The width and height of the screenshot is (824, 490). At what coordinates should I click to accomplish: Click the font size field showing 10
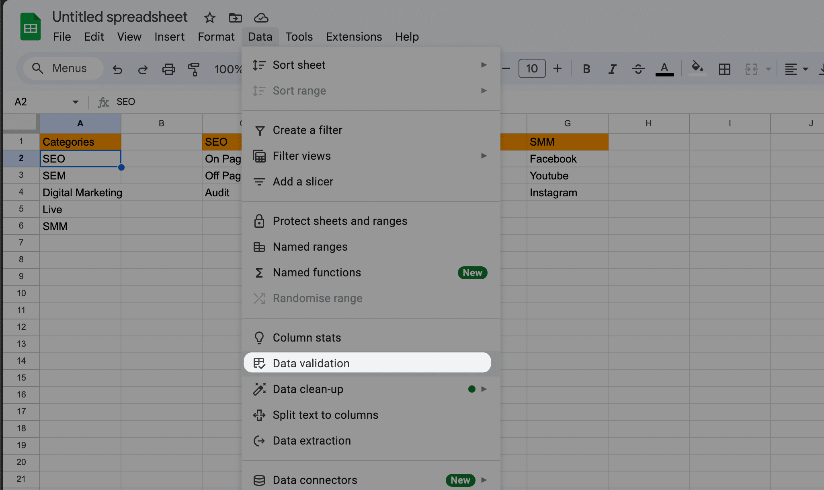coord(532,68)
